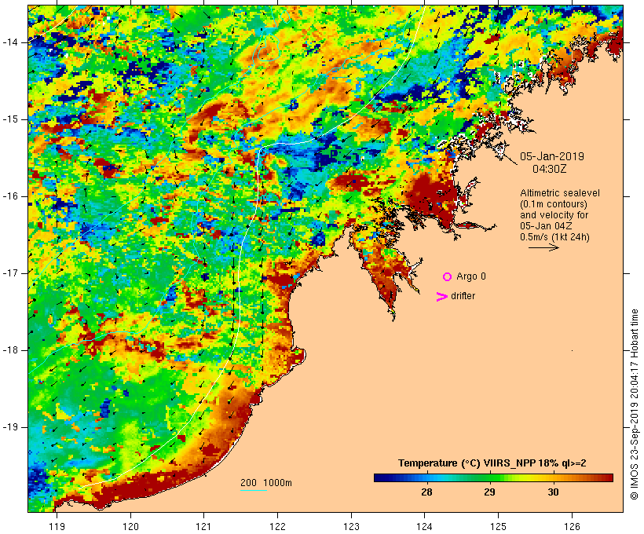Click the '0.5m/s (1kt 24h)' text
The height and width of the screenshot is (534, 644).
click(554, 237)
